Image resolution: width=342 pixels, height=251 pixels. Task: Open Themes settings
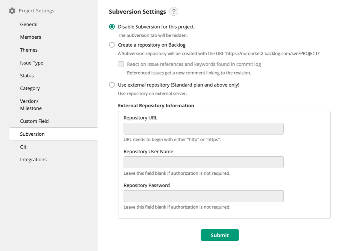pos(29,50)
